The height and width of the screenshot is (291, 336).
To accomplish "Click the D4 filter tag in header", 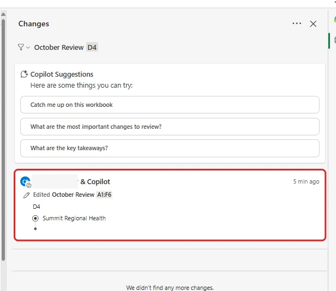I will (x=92, y=47).
